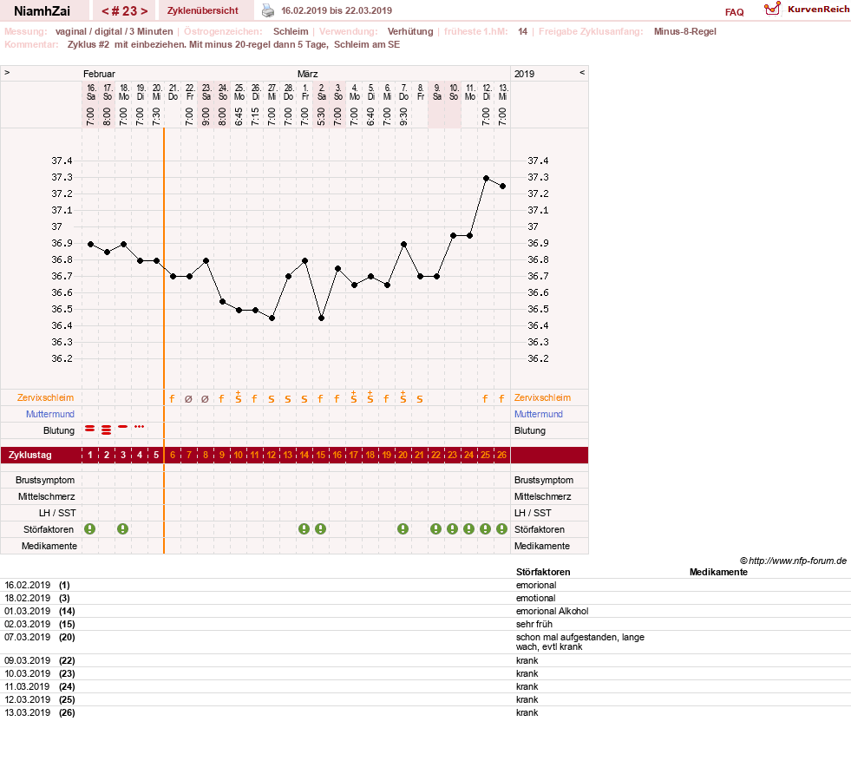Click 07.03.2019 (20) entry in notes table
The height and width of the screenshot is (774, 851).
[40, 637]
